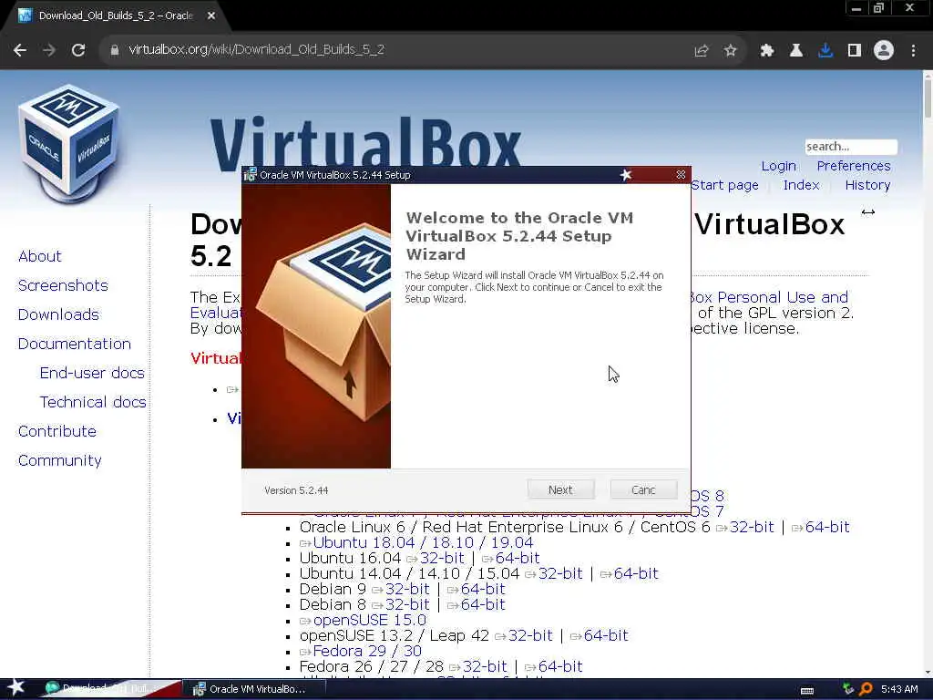The image size is (933, 700).
Task: Go back with browser back arrow
Action: [x=20, y=51]
